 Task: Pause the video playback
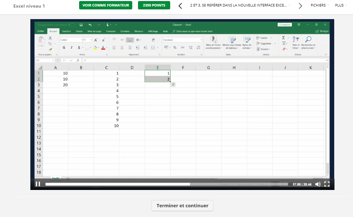pos(38,184)
